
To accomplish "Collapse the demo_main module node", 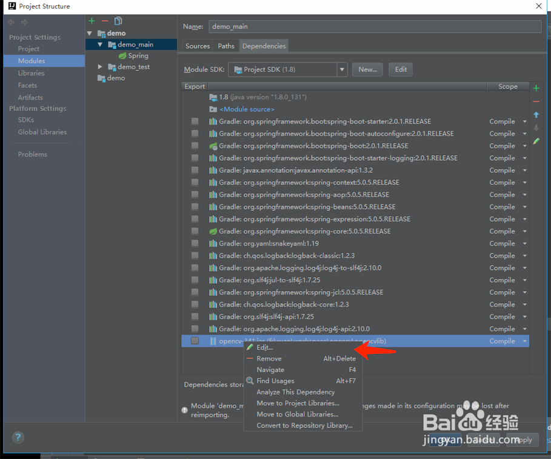I will tap(100, 45).
